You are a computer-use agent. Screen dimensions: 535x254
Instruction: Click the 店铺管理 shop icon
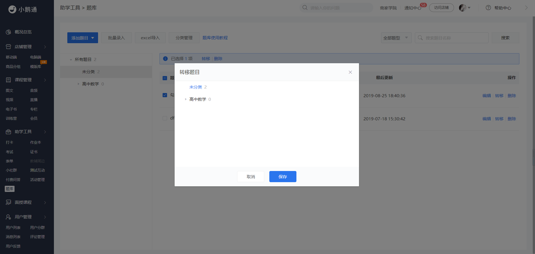8,47
